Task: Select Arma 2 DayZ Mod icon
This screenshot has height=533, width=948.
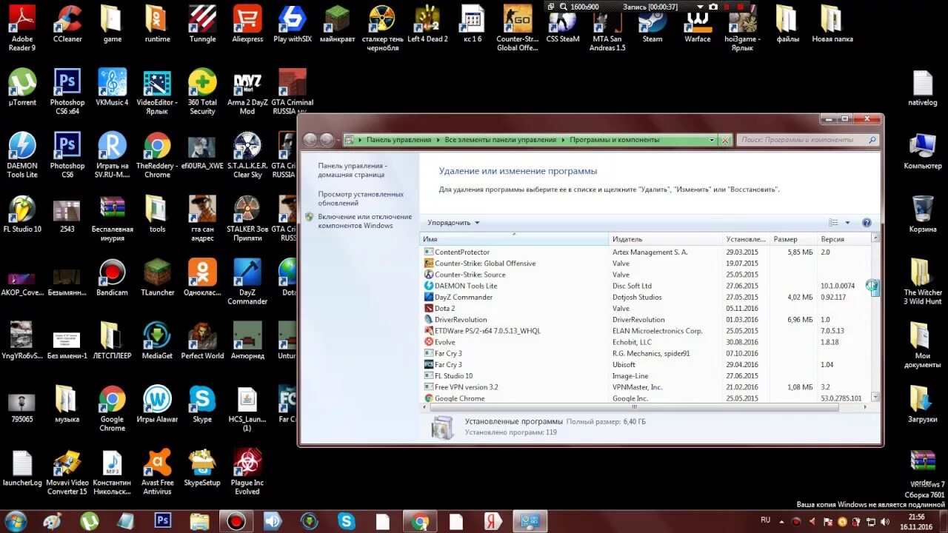Action: tap(247, 92)
